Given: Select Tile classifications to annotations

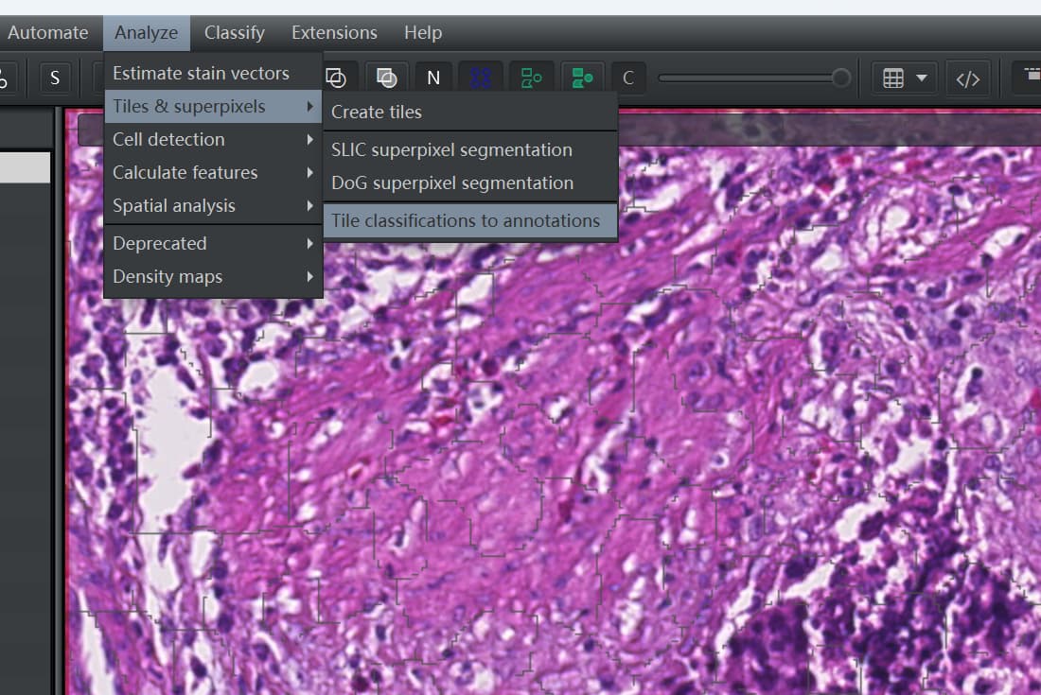Looking at the screenshot, I should tap(469, 220).
